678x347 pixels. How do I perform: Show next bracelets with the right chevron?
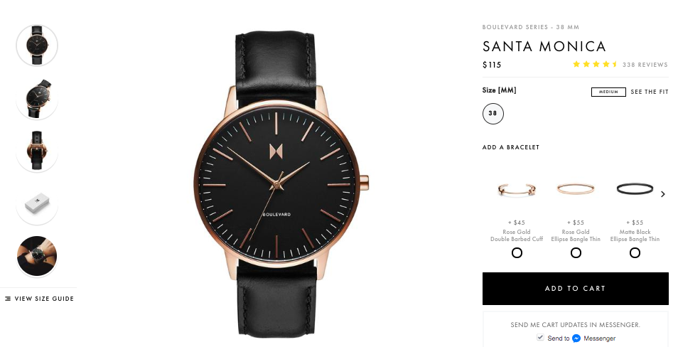pyautogui.click(x=663, y=194)
